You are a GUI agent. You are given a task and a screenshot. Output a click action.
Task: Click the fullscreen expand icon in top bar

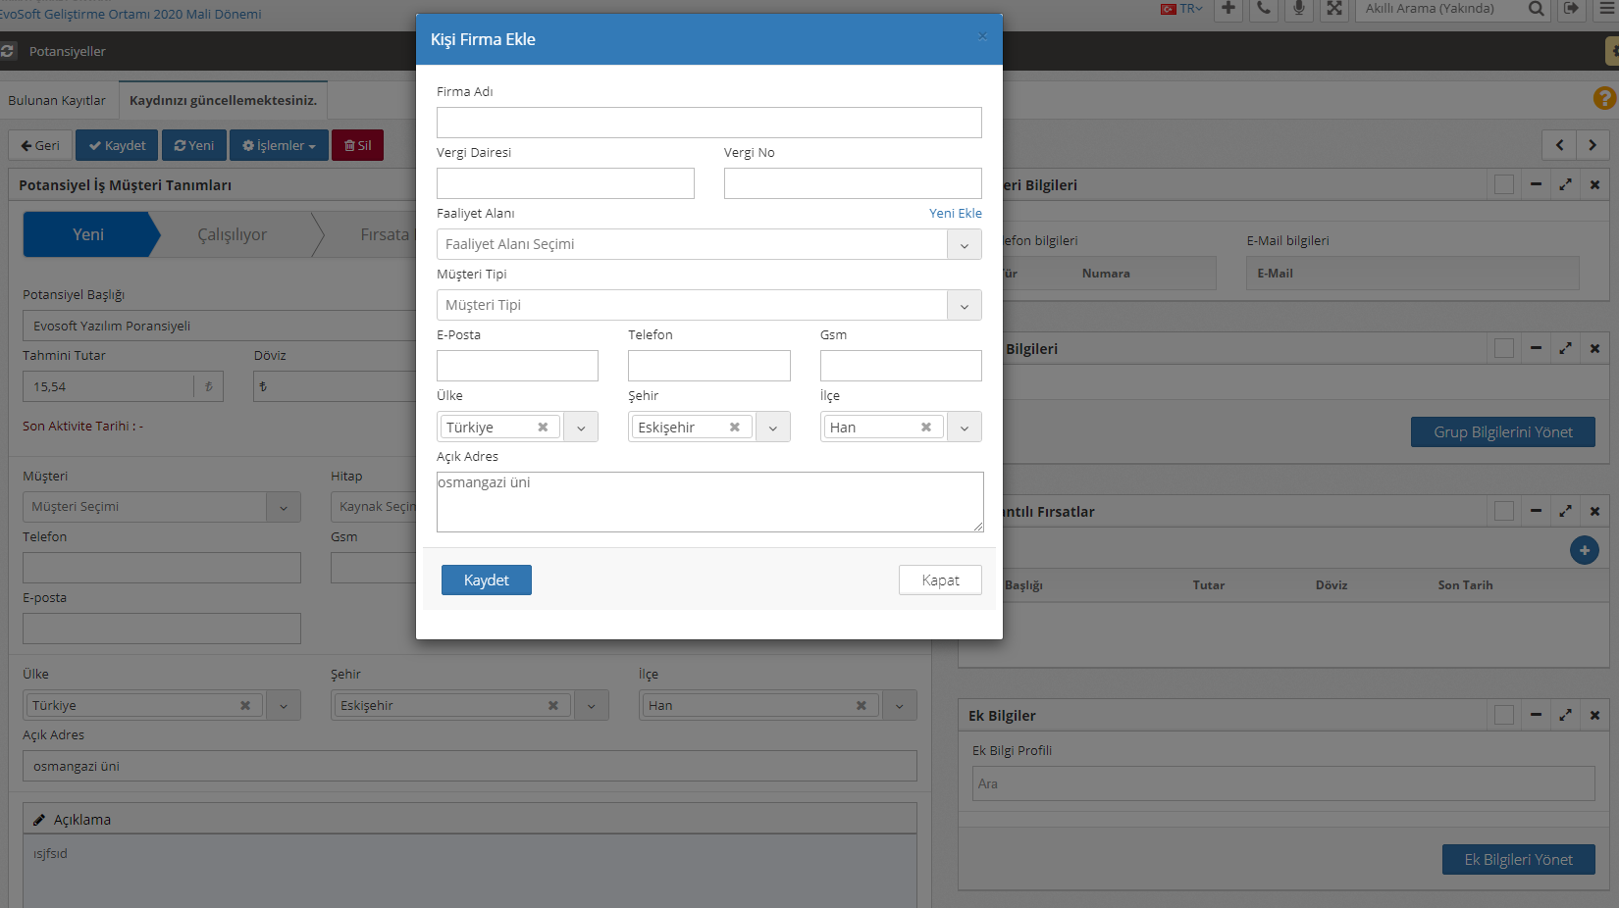tap(1334, 9)
